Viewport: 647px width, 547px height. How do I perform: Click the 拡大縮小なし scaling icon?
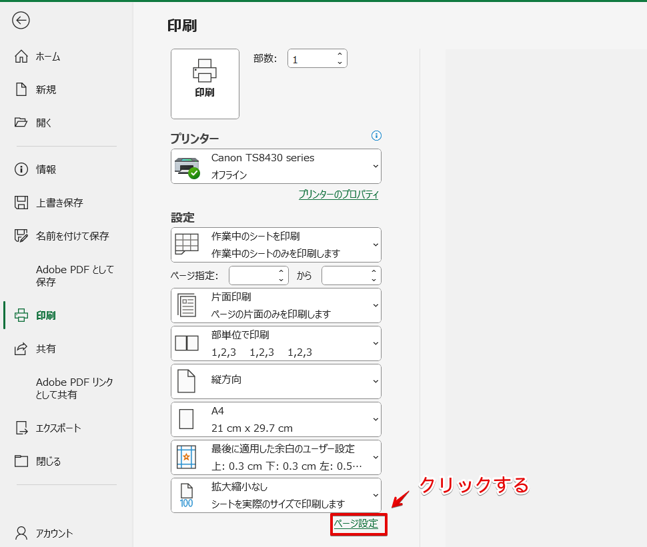[187, 495]
